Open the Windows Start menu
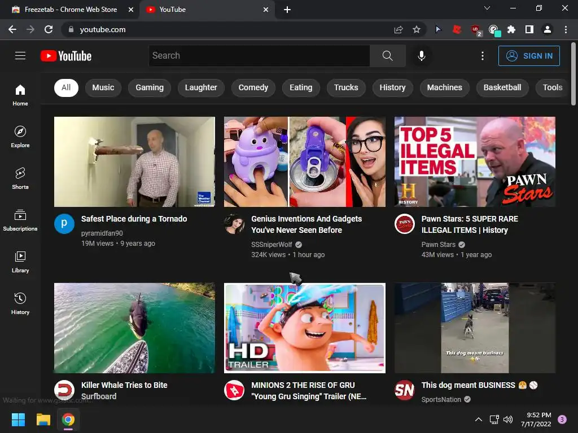578x433 pixels. click(x=18, y=419)
